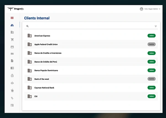
Task: Expand the Super Admin dropdown arrow
Action: click(x=160, y=9)
